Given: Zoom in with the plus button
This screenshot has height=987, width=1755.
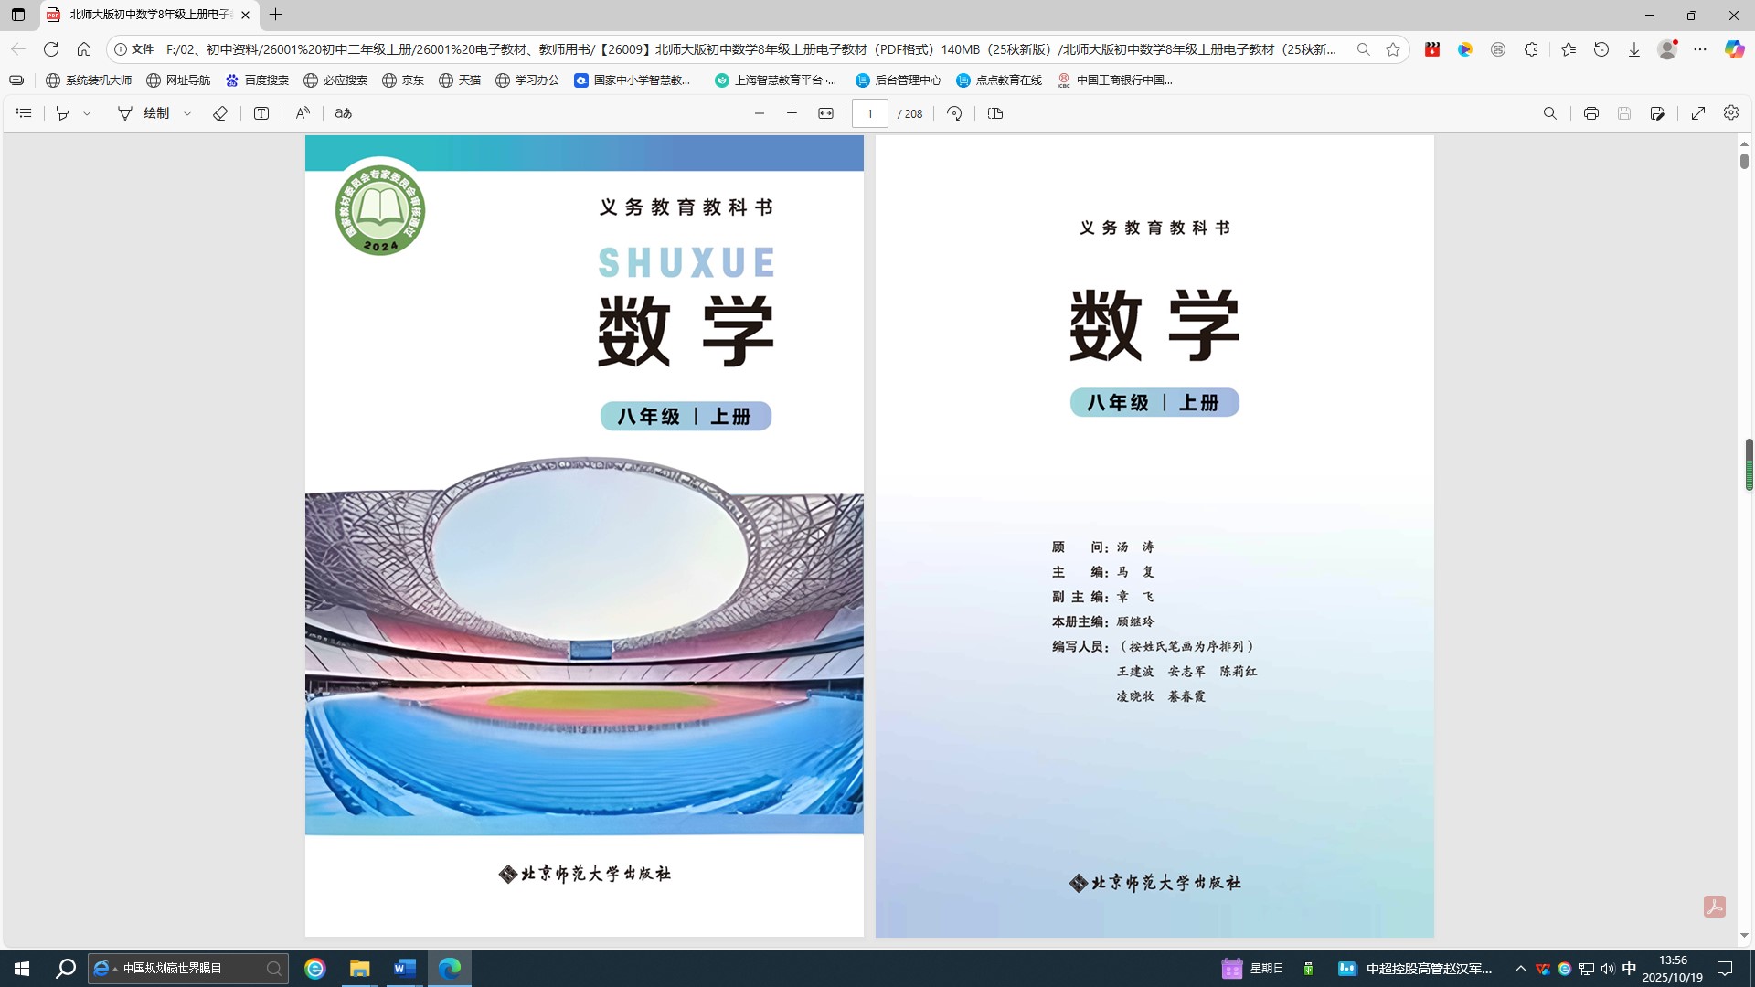Looking at the screenshot, I should (x=792, y=113).
